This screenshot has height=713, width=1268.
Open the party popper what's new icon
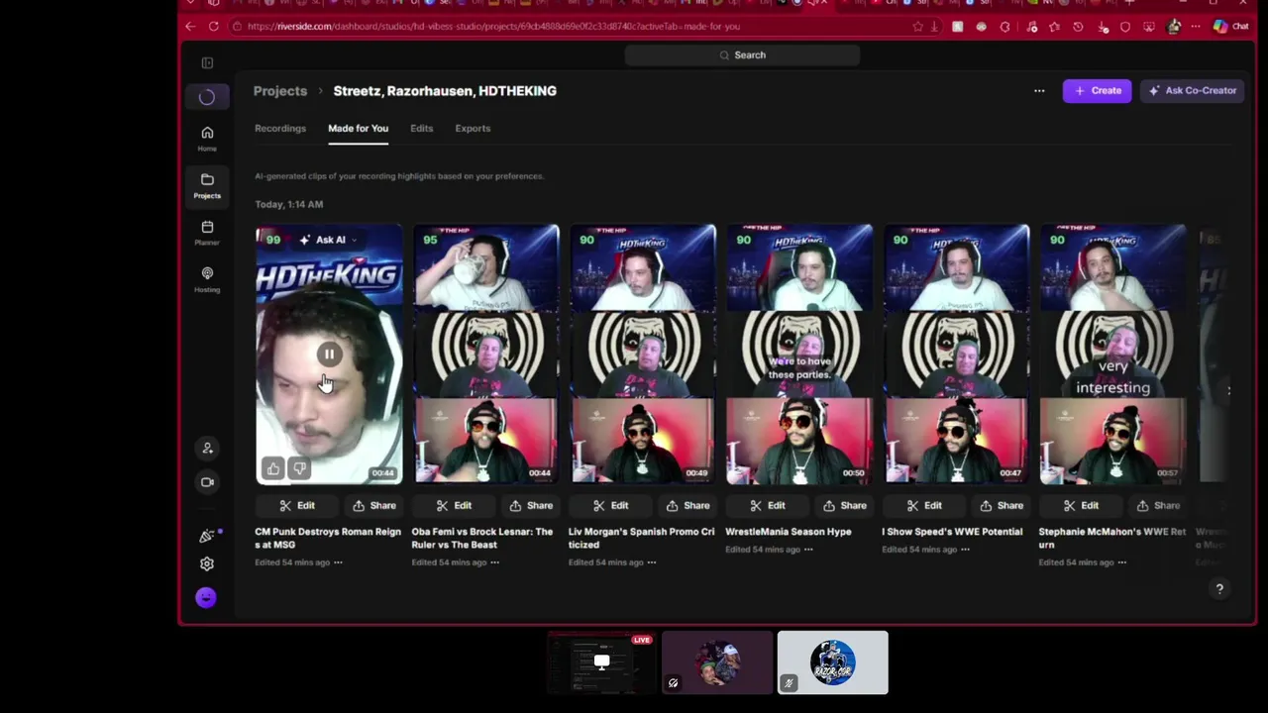207,536
